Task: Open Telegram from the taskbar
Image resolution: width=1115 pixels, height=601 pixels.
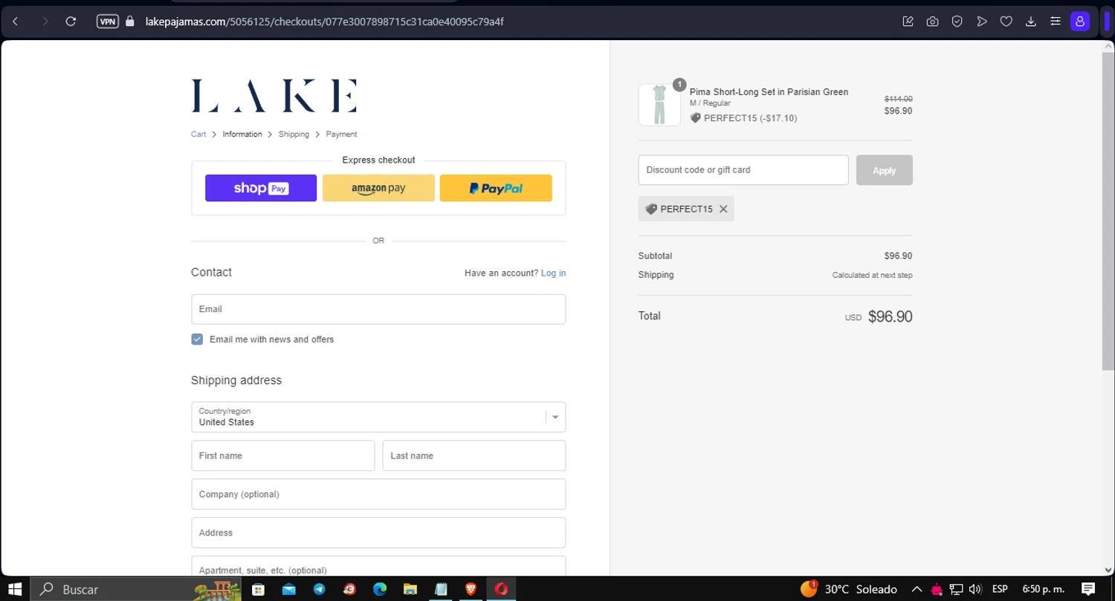Action: 319,589
